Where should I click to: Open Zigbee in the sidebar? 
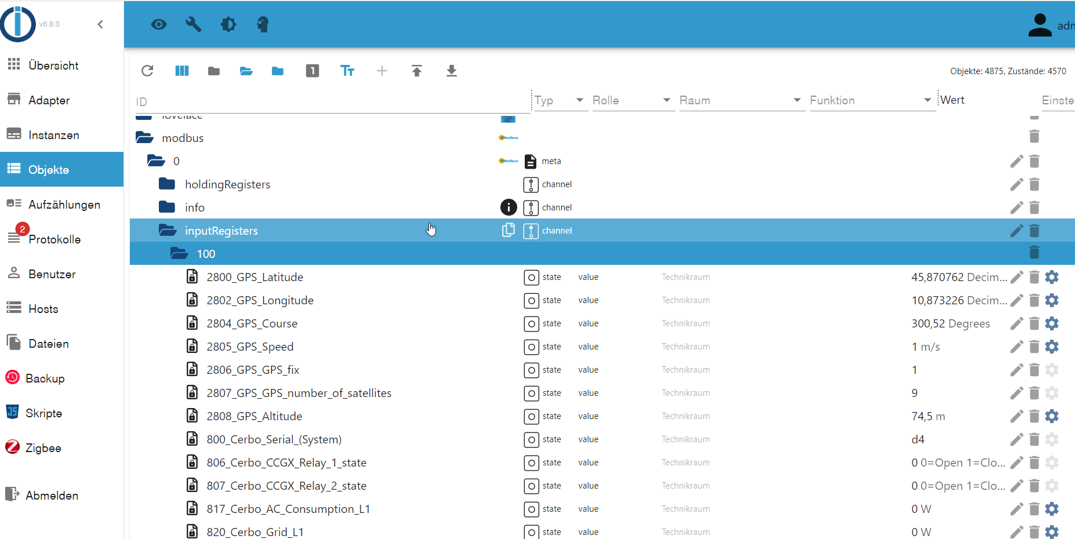[x=61, y=448]
